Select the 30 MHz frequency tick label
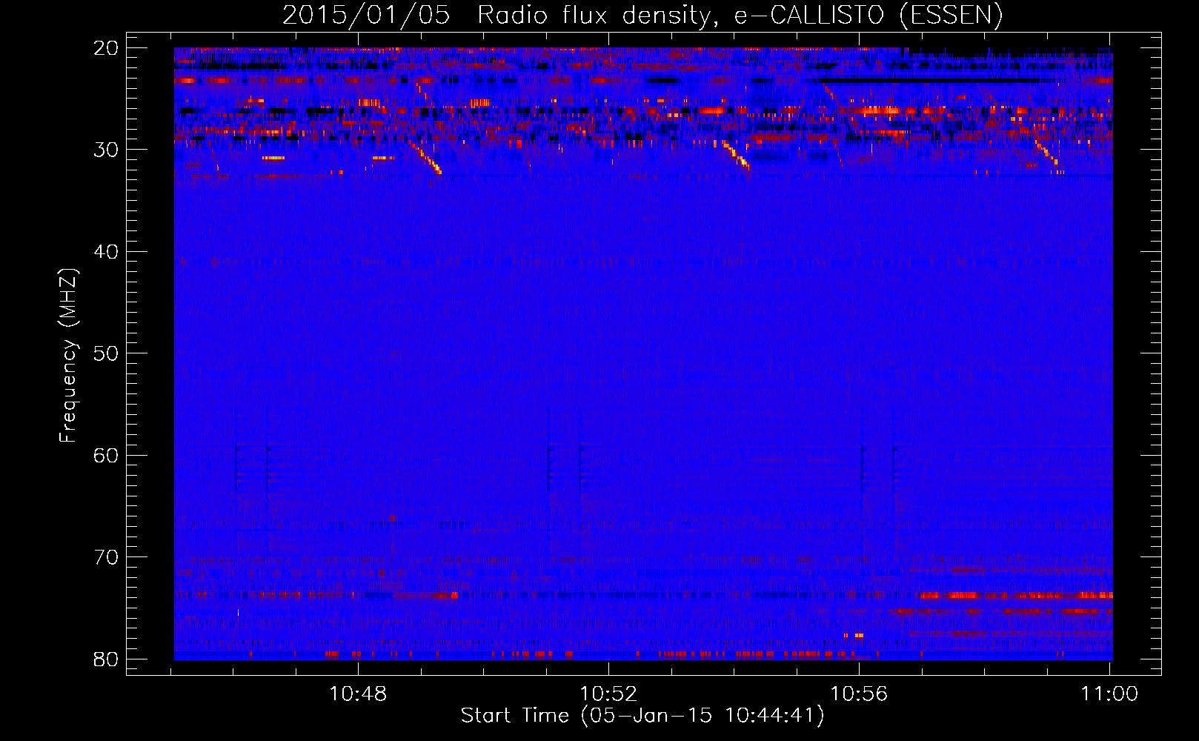Viewport: 1199px width, 741px height. (x=106, y=150)
